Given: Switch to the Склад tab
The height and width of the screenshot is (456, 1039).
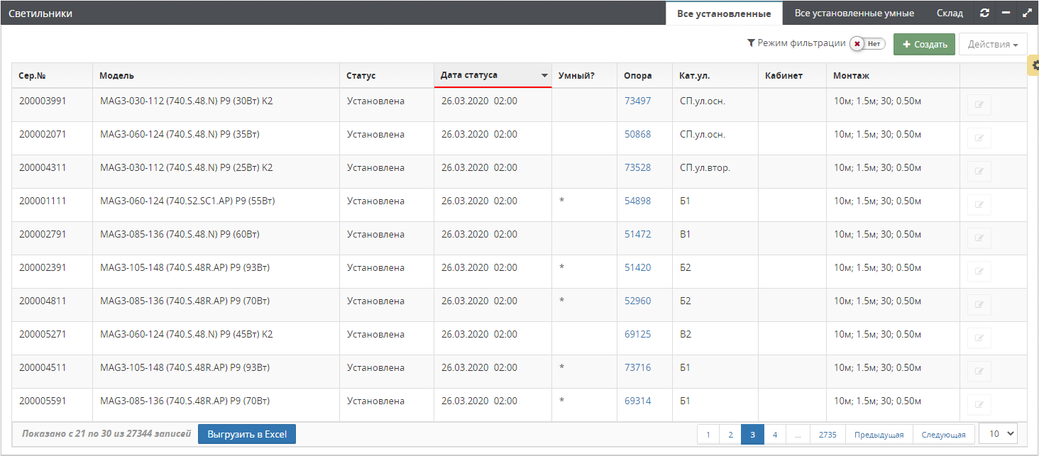Looking at the screenshot, I should [950, 13].
